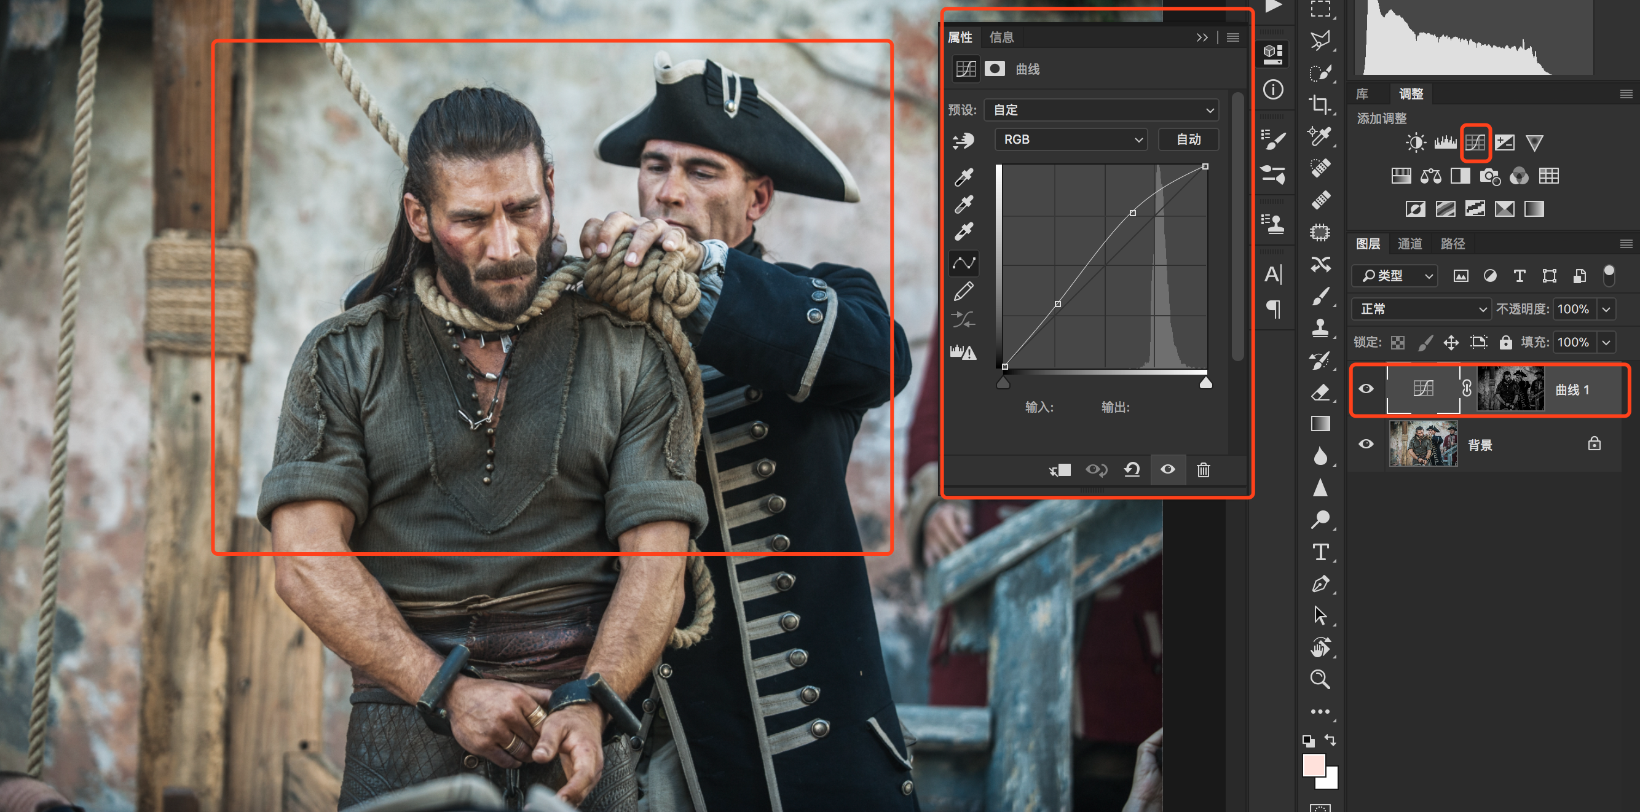Select the Zoom magnifier tool
This screenshot has height=812, width=1640.
[1320, 680]
